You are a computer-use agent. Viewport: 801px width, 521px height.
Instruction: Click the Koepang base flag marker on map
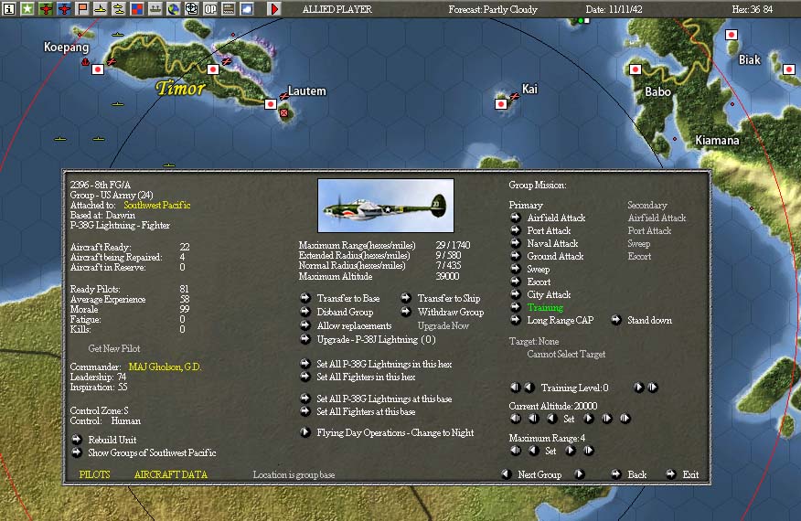pos(98,69)
